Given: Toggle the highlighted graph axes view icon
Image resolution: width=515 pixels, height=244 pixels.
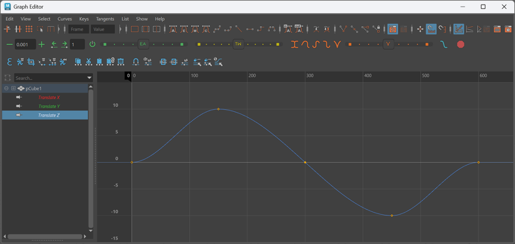Looking at the screenshot, I should [x=459, y=29].
